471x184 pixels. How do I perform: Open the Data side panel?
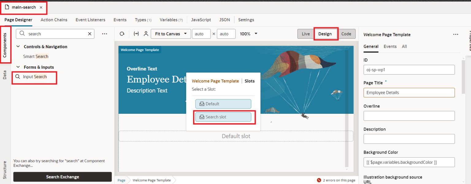(x=5, y=75)
